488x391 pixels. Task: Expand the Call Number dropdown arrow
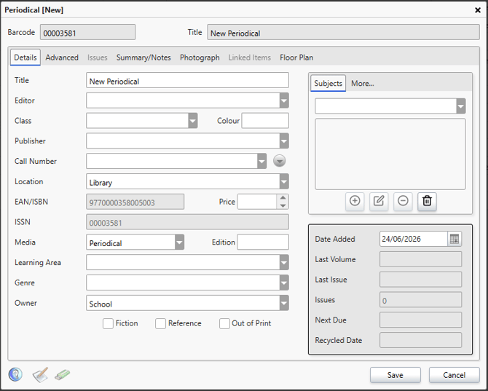click(261, 161)
